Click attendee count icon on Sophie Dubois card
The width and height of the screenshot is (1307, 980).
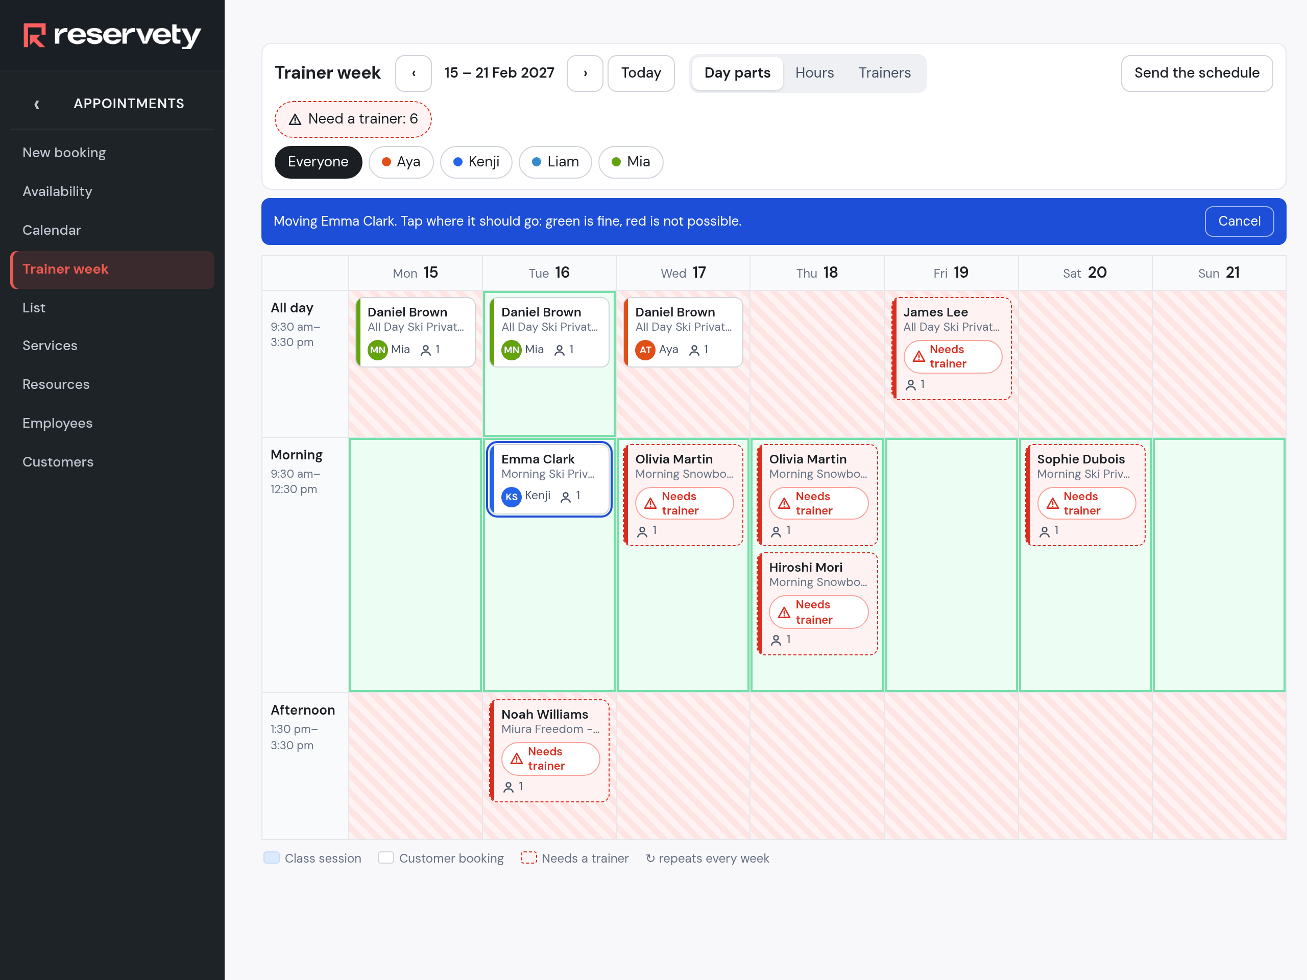[x=1044, y=532]
